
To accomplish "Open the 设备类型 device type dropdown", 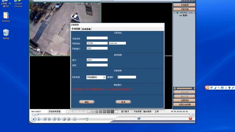I will click(x=96, y=77).
